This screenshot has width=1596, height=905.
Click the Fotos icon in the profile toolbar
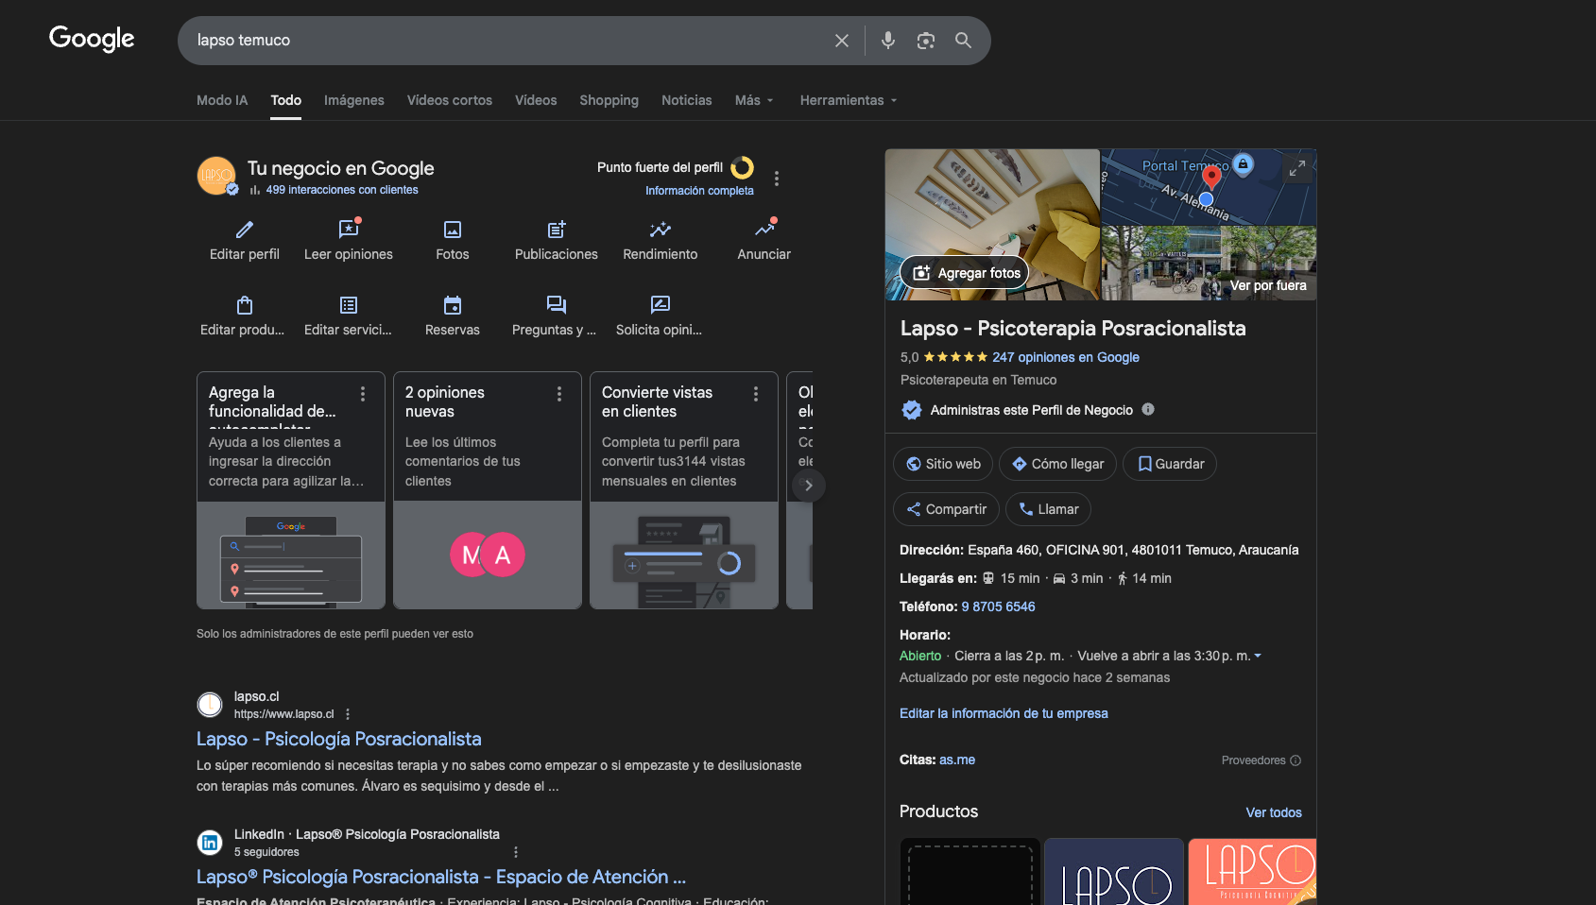(x=452, y=230)
